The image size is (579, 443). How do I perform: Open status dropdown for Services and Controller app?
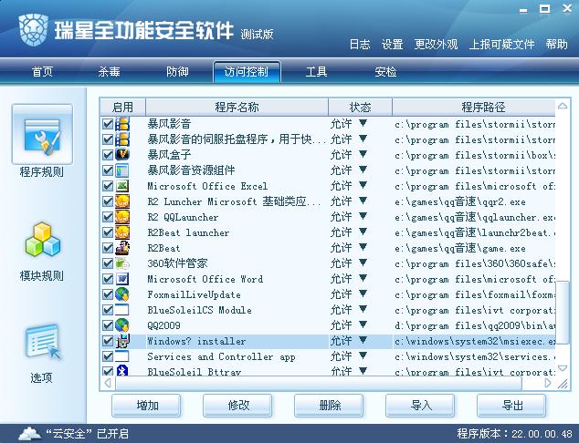[x=363, y=355]
